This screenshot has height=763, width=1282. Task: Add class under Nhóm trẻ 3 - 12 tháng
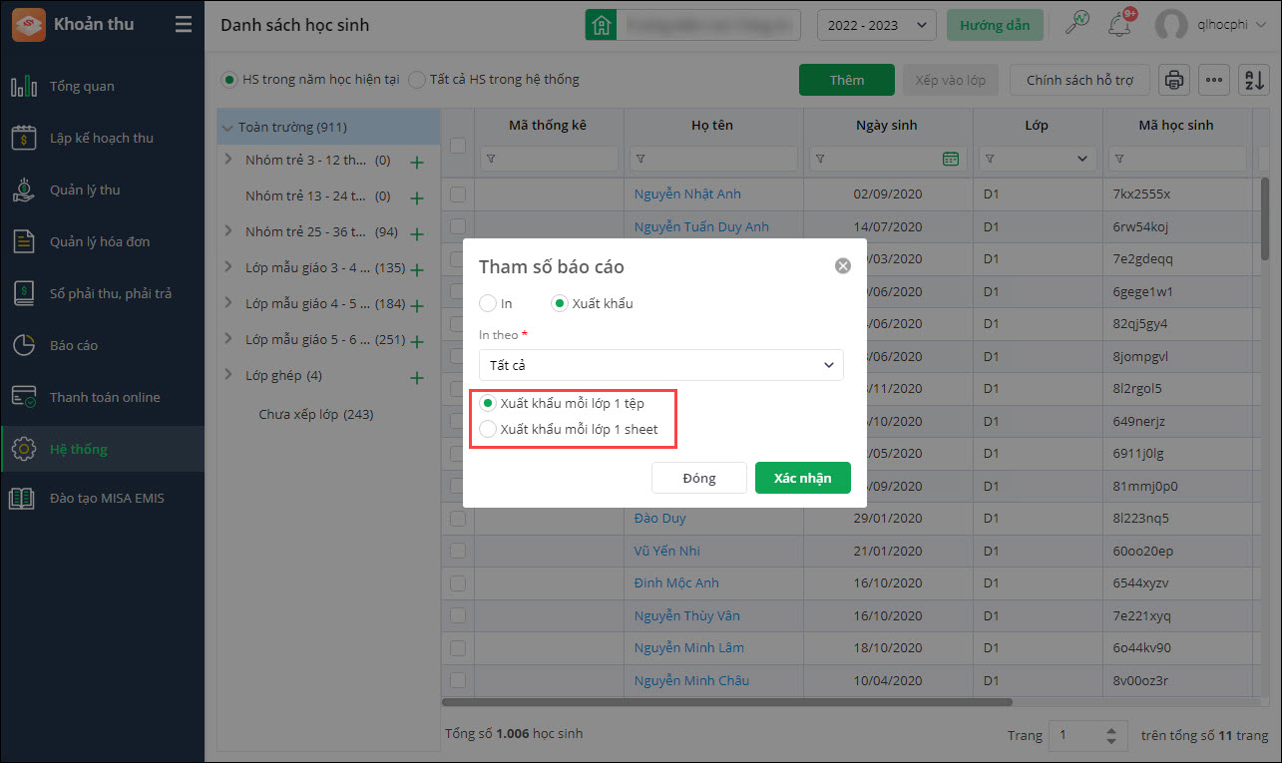417,163
